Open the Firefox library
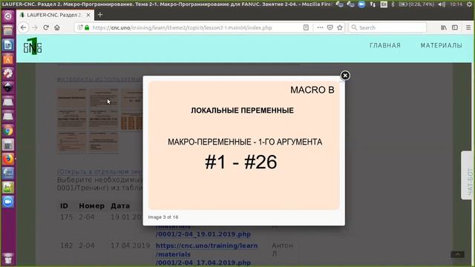The image size is (475, 267). click(x=444, y=27)
